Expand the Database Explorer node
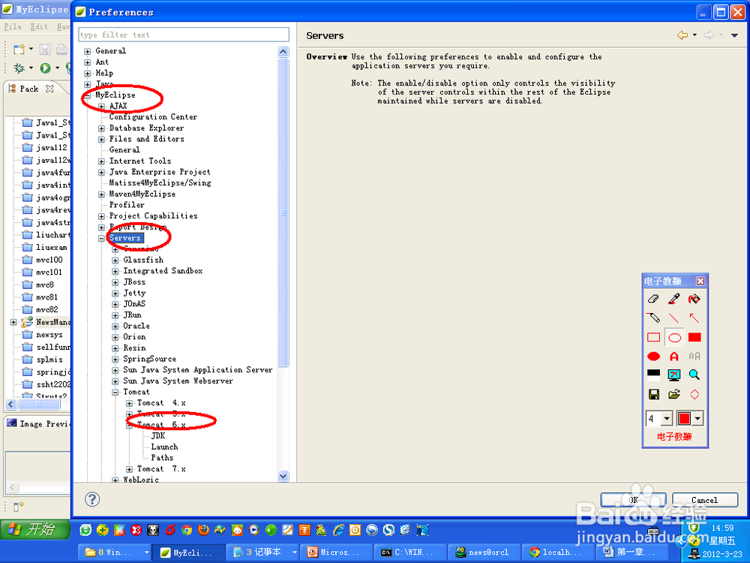The width and height of the screenshot is (750, 563). [x=101, y=128]
